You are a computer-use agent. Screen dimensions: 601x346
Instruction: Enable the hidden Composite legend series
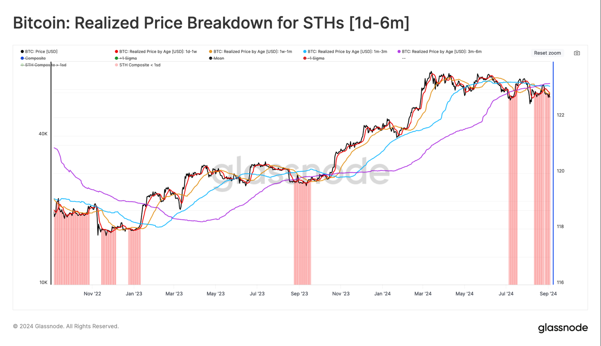pos(33,58)
